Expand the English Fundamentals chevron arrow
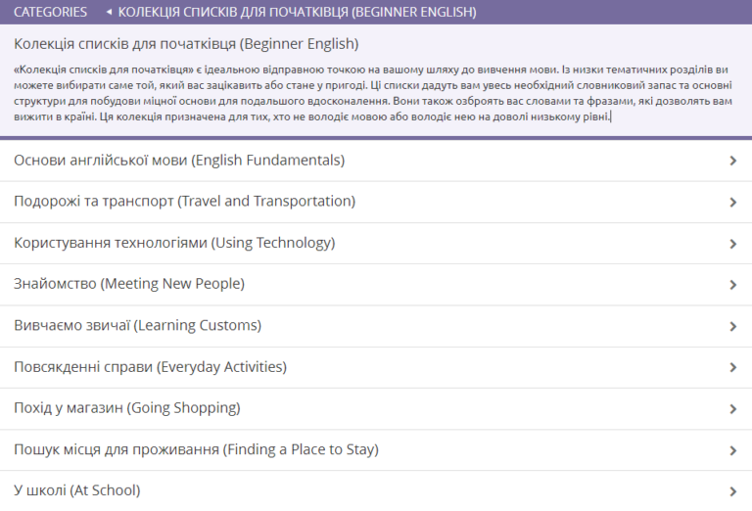Viewport: 752px width, 511px height. click(x=733, y=162)
